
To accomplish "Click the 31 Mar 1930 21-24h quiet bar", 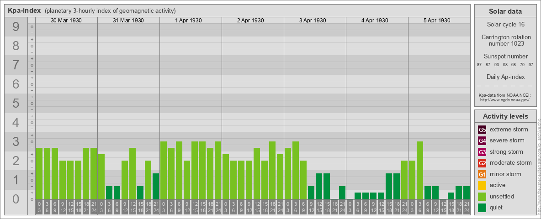I will [x=156, y=186].
